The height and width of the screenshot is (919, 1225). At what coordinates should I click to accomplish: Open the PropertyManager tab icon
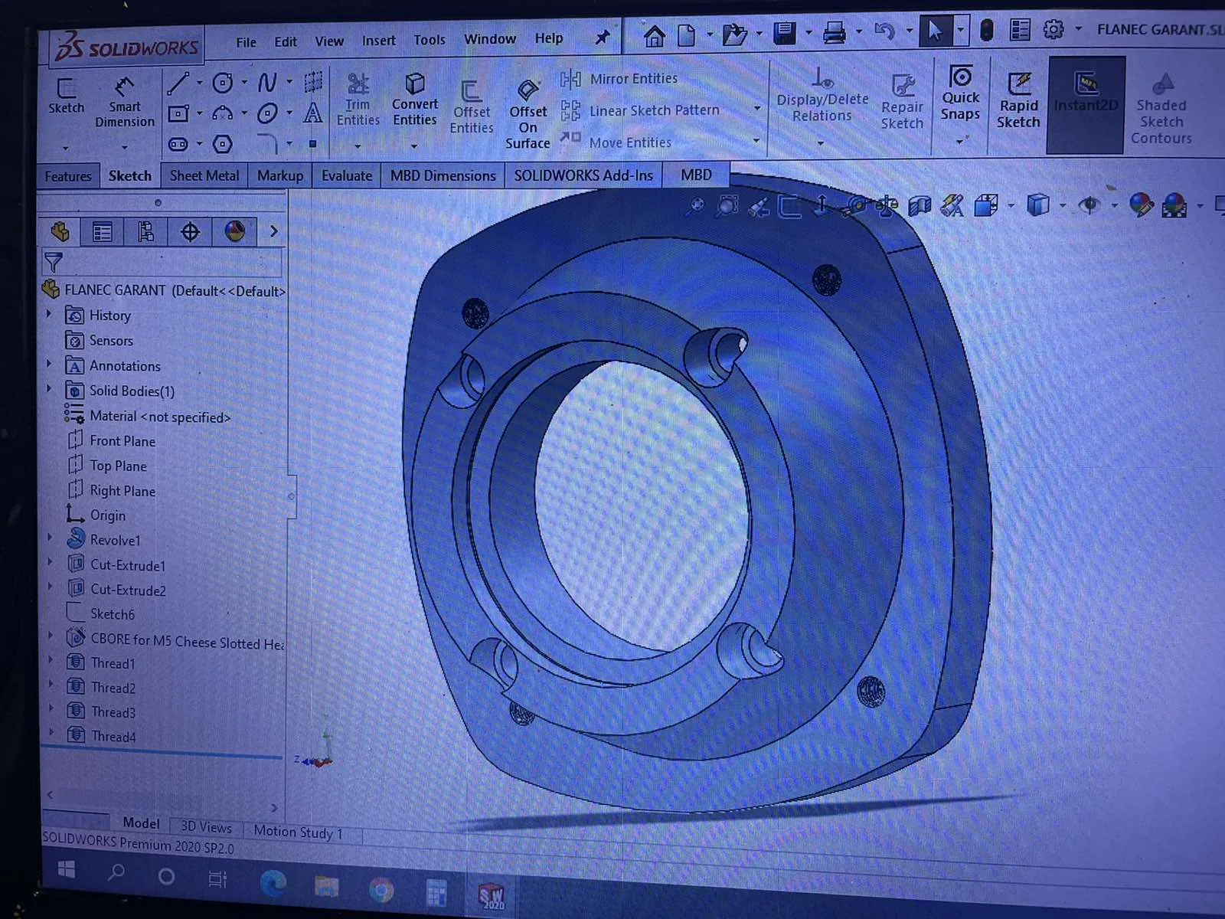[x=102, y=231]
